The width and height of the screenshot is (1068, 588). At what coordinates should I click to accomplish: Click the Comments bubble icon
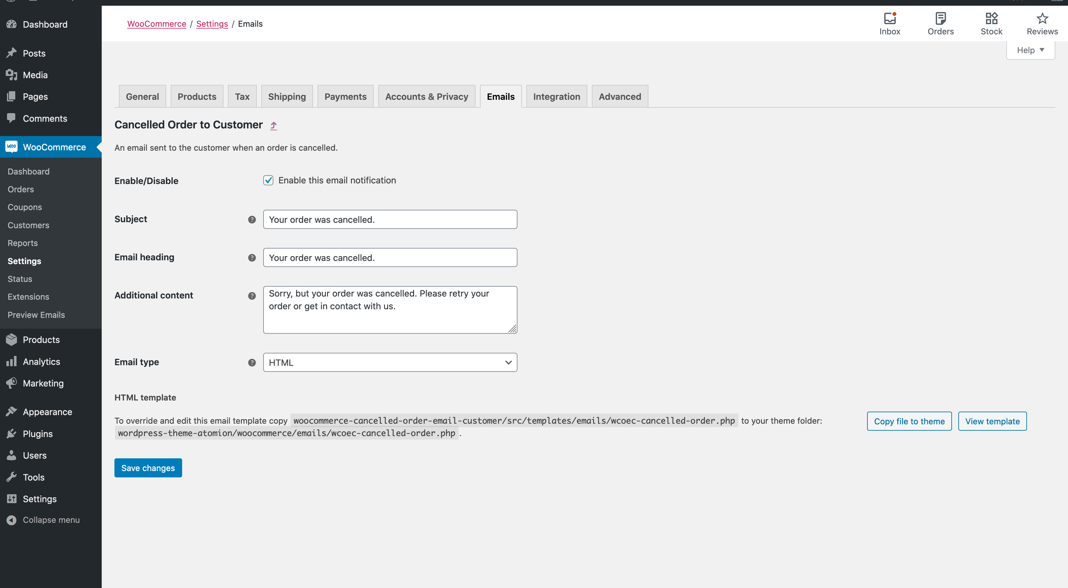point(12,118)
